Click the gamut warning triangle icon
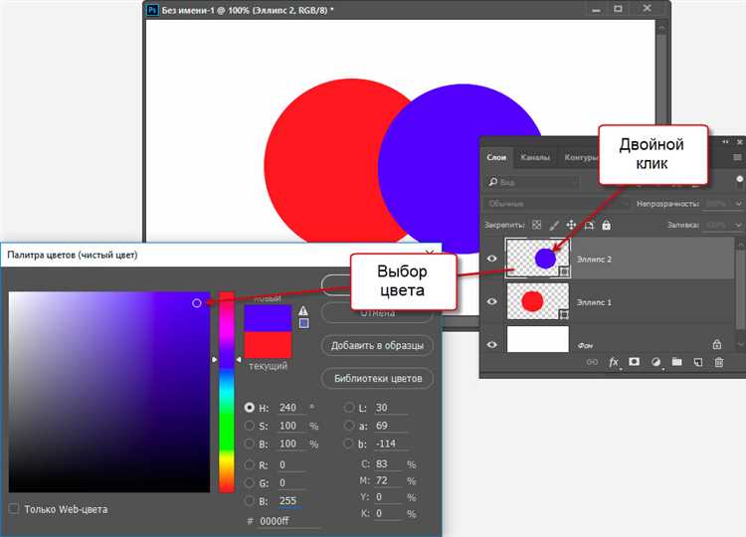The height and width of the screenshot is (537, 746). pyautogui.click(x=303, y=311)
